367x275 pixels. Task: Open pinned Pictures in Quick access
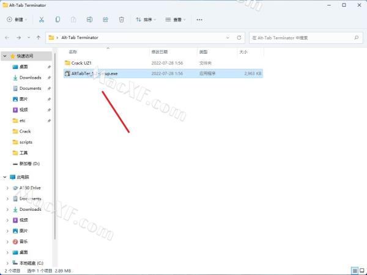tap(23, 99)
